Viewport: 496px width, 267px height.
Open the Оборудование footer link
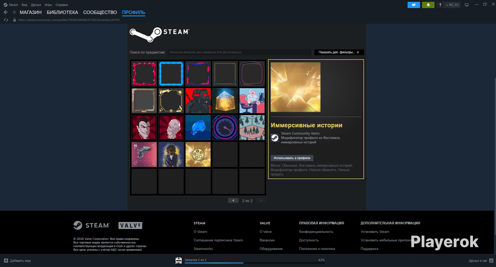pyautogui.click(x=271, y=249)
